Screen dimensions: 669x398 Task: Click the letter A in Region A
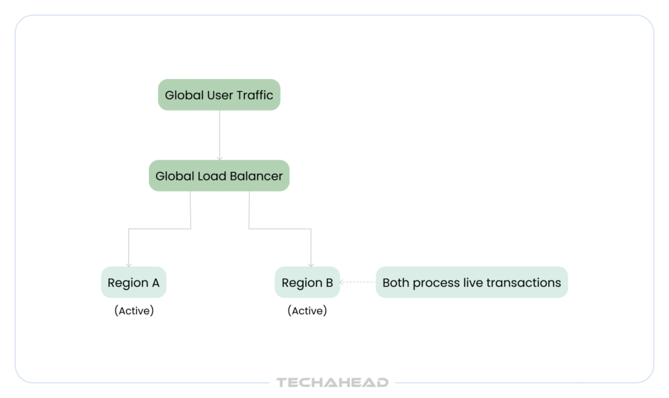click(x=155, y=282)
